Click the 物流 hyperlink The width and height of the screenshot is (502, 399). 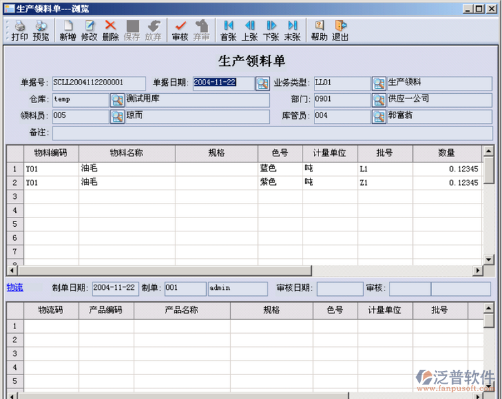click(15, 287)
